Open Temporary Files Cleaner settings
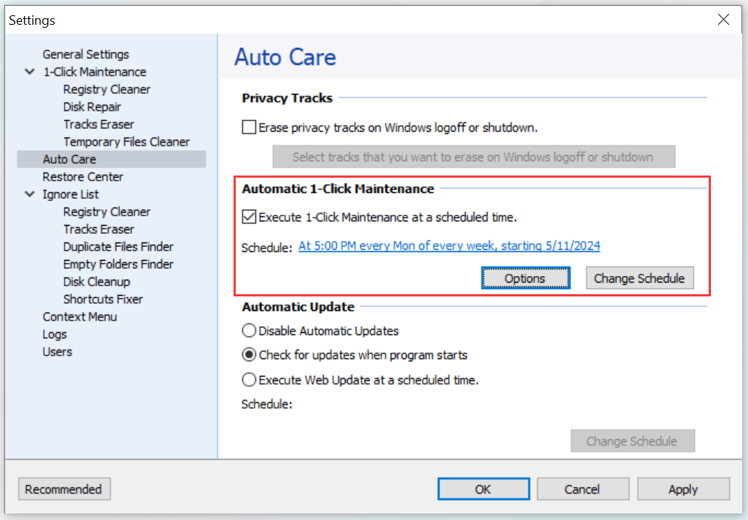The width and height of the screenshot is (748, 520). point(127,141)
